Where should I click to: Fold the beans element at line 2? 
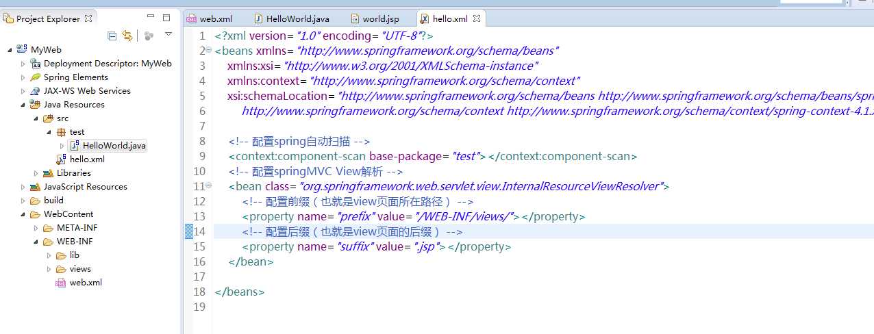click(208, 51)
